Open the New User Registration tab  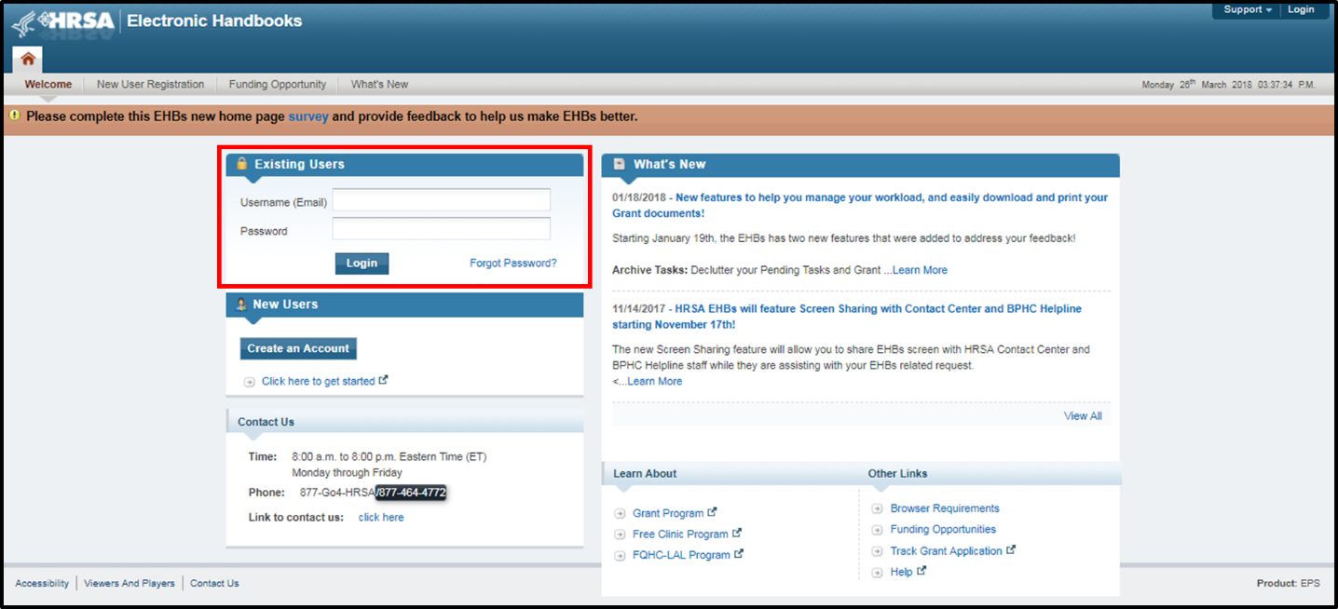(x=150, y=85)
